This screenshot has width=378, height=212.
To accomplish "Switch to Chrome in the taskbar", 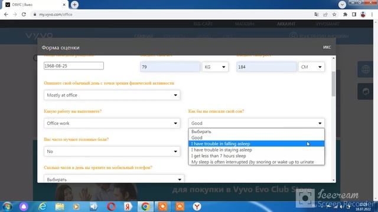I will 145,207.
